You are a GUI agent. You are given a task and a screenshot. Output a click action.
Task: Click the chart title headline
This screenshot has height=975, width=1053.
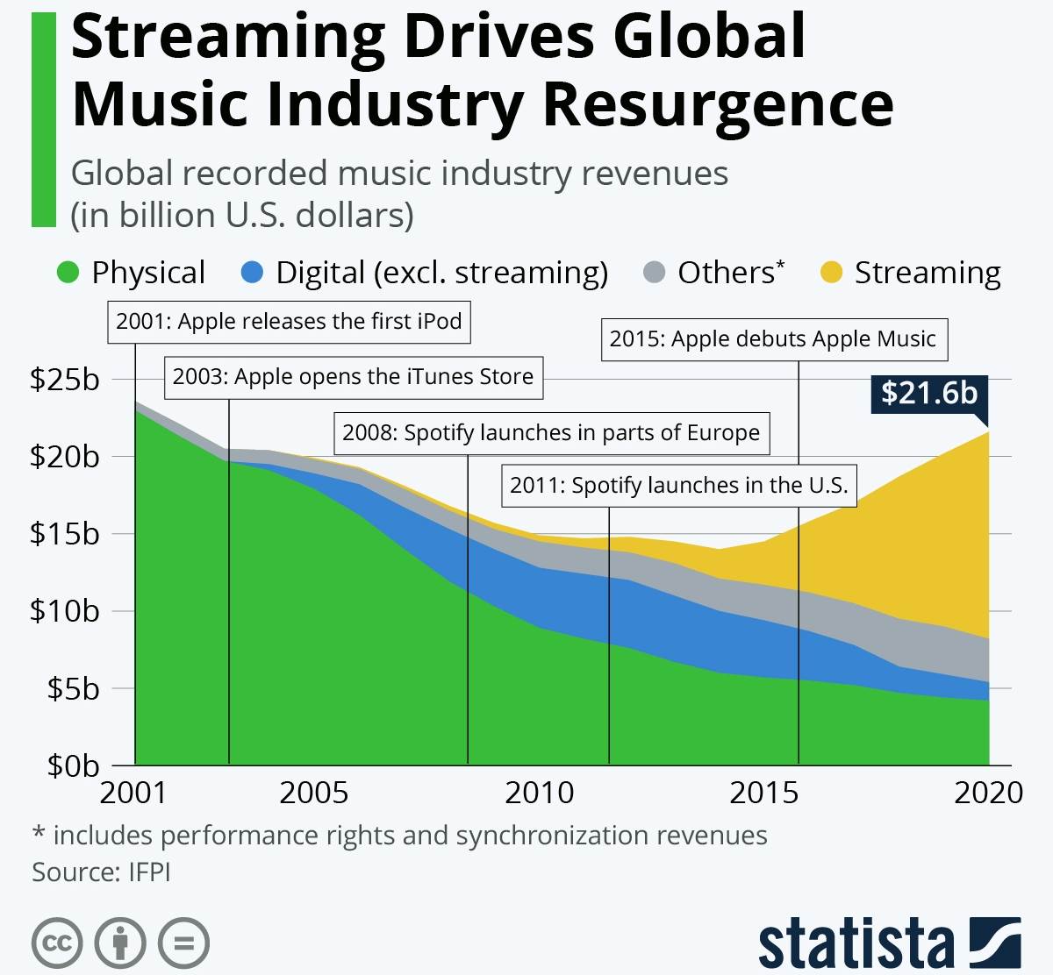click(481, 70)
